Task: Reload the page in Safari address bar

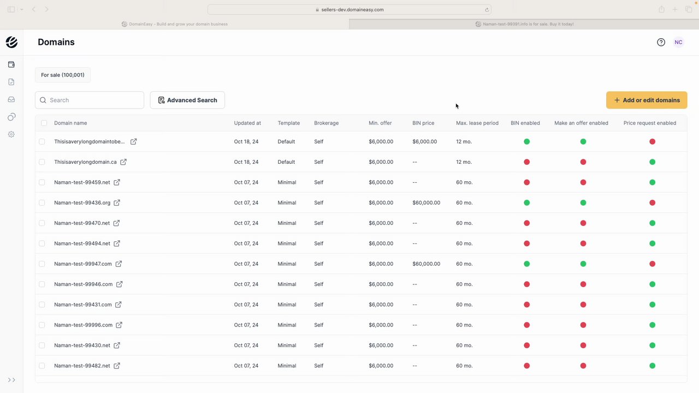Action: pyautogui.click(x=487, y=10)
